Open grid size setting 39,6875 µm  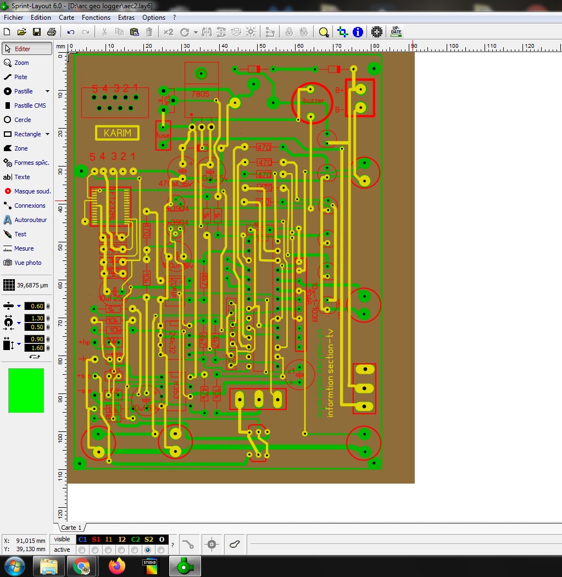[26, 285]
